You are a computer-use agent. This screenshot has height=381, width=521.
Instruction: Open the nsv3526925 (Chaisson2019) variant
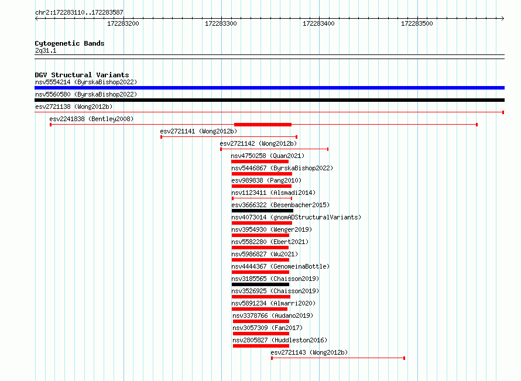[x=275, y=291]
